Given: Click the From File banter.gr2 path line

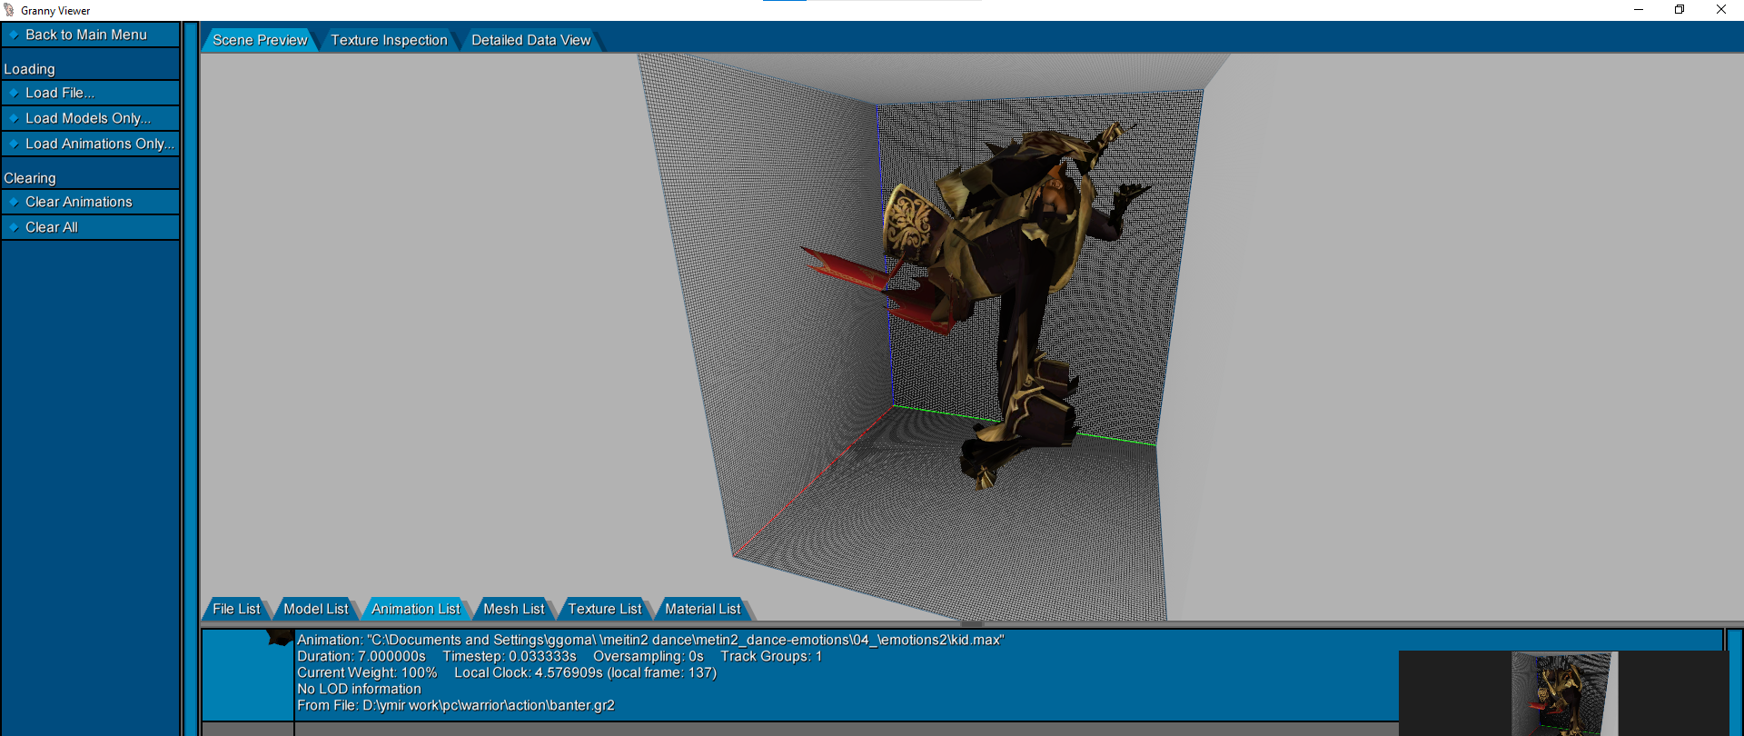Looking at the screenshot, I should click(x=456, y=705).
